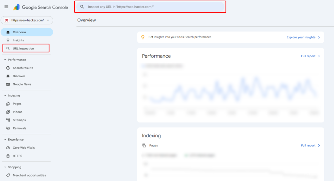Click the Sitemaps icon in sidebar
Image resolution: width=334 pixels, height=181 pixels.
click(8, 120)
